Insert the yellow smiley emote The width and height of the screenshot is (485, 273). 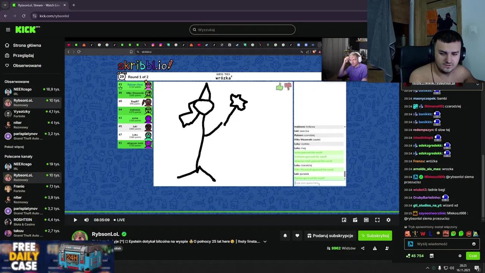point(438,234)
